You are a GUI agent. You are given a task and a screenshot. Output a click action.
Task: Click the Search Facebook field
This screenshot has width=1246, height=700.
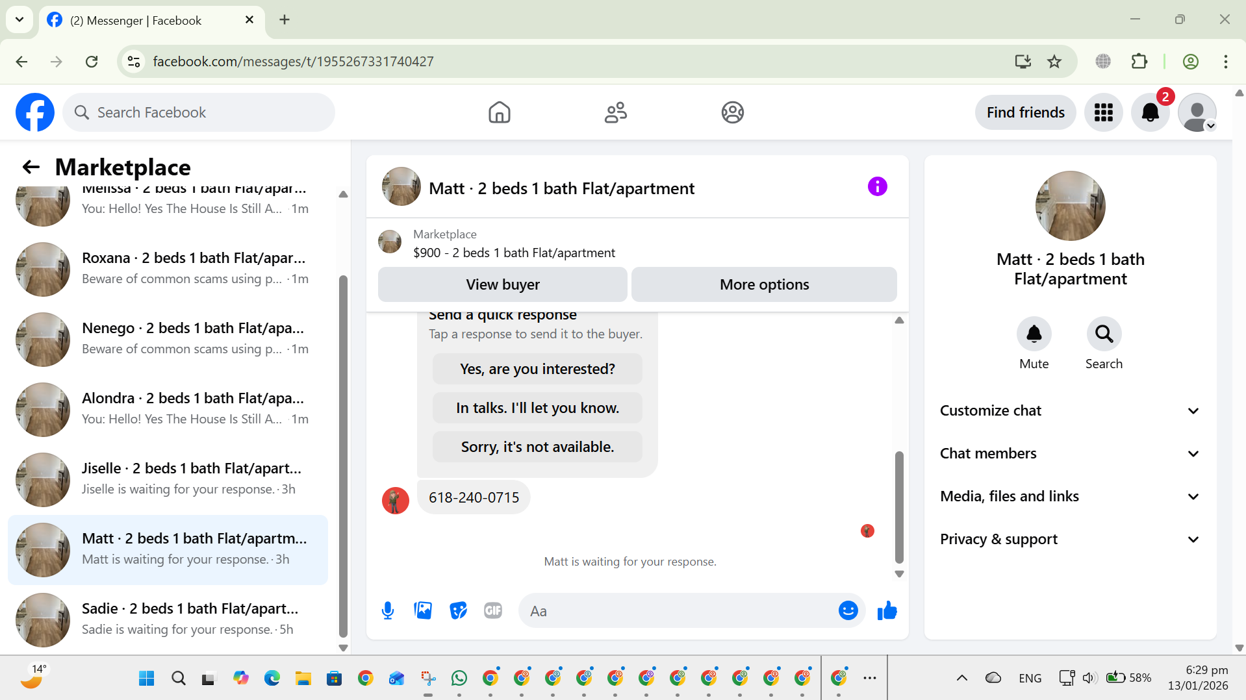(x=199, y=112)
